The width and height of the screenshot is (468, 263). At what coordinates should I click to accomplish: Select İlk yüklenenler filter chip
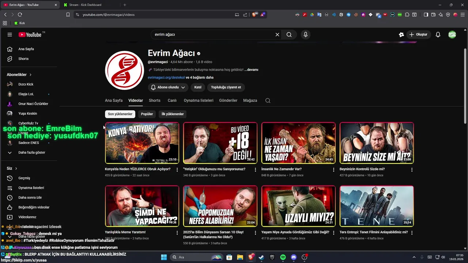click(173, 114)
